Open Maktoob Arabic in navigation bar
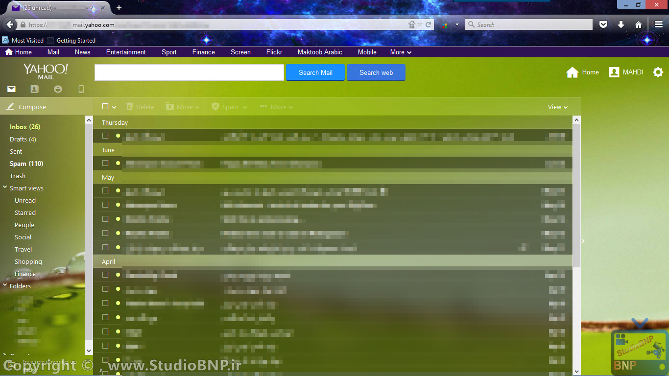 (x=320, y=52)
